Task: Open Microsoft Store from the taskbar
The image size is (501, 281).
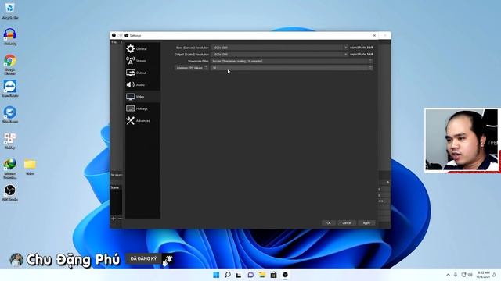Action: pos(273,275)
